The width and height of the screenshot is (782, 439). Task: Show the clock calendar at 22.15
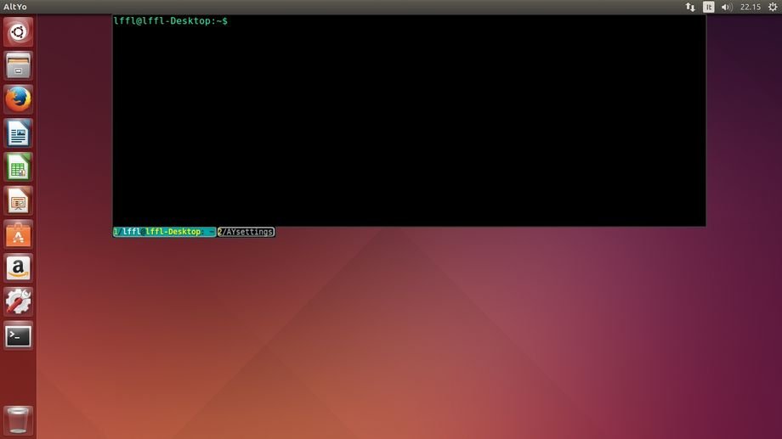point(750,7)
